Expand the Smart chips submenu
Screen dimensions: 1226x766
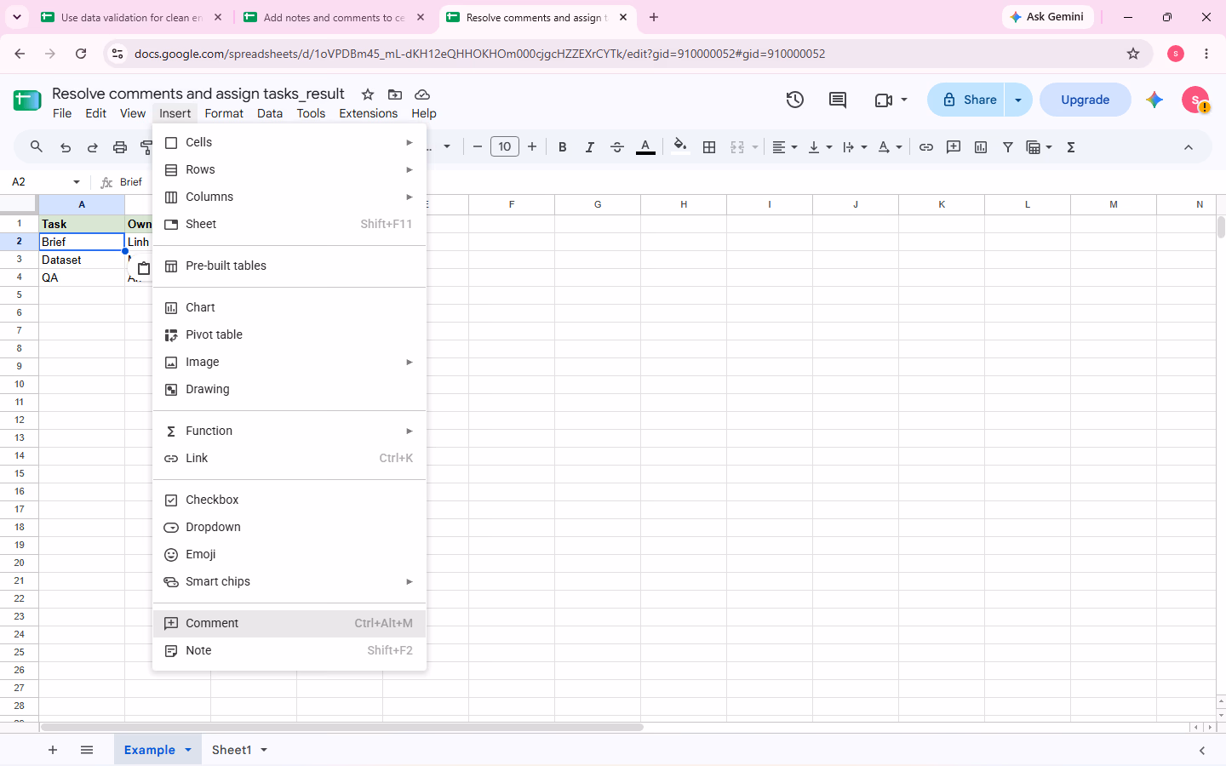(x=289, y=581)
